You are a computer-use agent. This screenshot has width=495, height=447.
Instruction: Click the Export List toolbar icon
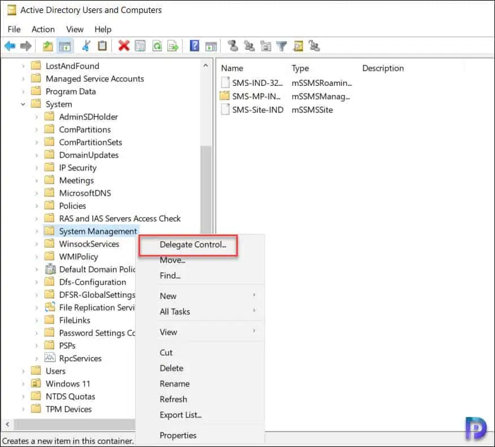(x=173, y=46)
